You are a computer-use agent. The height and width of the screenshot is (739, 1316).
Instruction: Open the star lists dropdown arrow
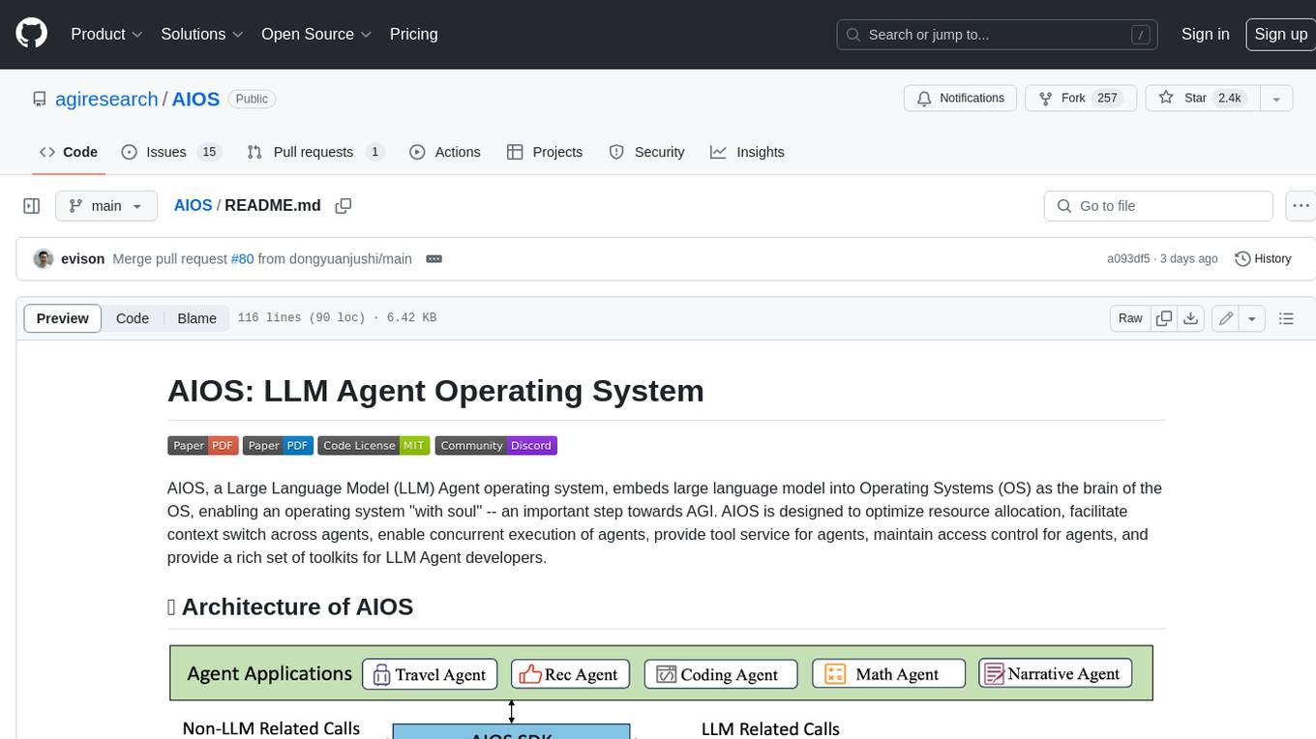1276,98
